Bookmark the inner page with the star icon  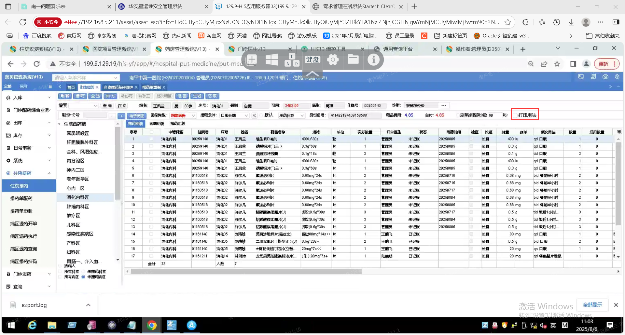pos(557,64)
